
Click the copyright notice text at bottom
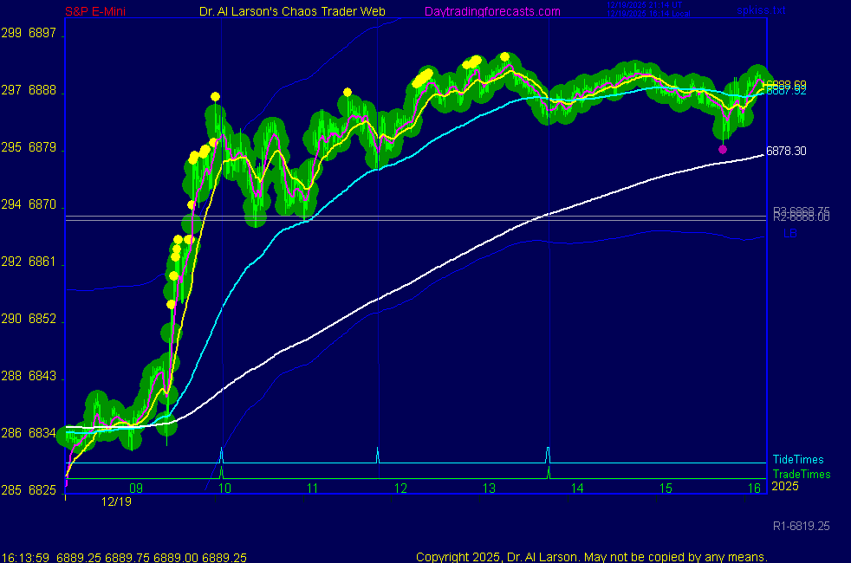coord(591,557)
